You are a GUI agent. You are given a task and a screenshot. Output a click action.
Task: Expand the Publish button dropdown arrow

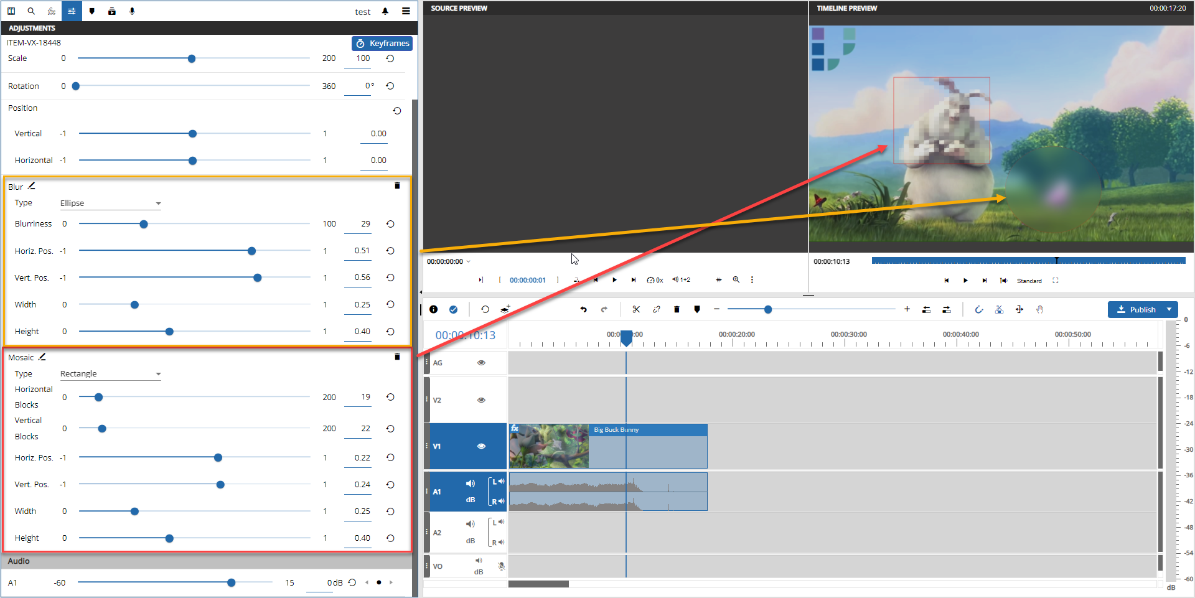click(1169, 309)
